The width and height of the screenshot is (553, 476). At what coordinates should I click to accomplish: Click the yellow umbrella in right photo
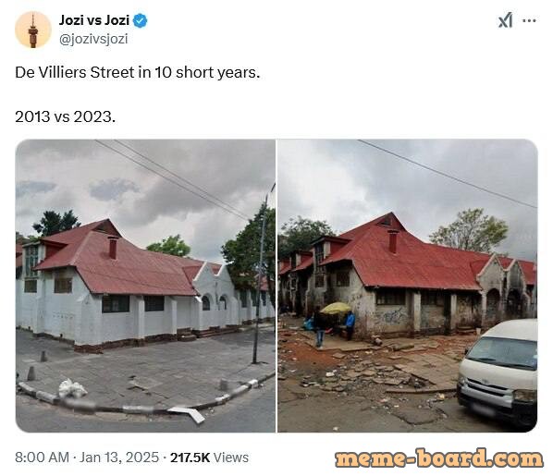click(336, 308)
